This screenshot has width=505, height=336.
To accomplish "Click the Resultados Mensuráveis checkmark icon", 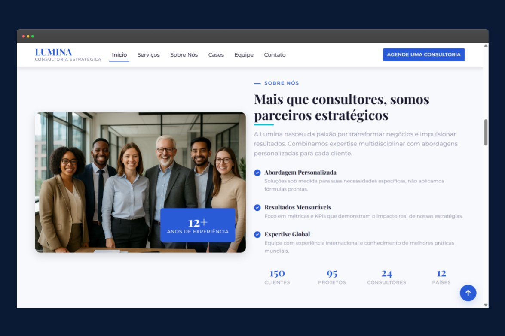I will (x=257, y=208).
